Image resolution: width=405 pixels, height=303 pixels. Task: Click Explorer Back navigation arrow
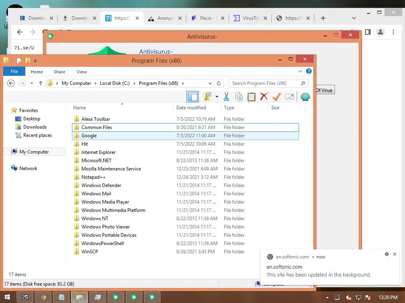[11, 83]
